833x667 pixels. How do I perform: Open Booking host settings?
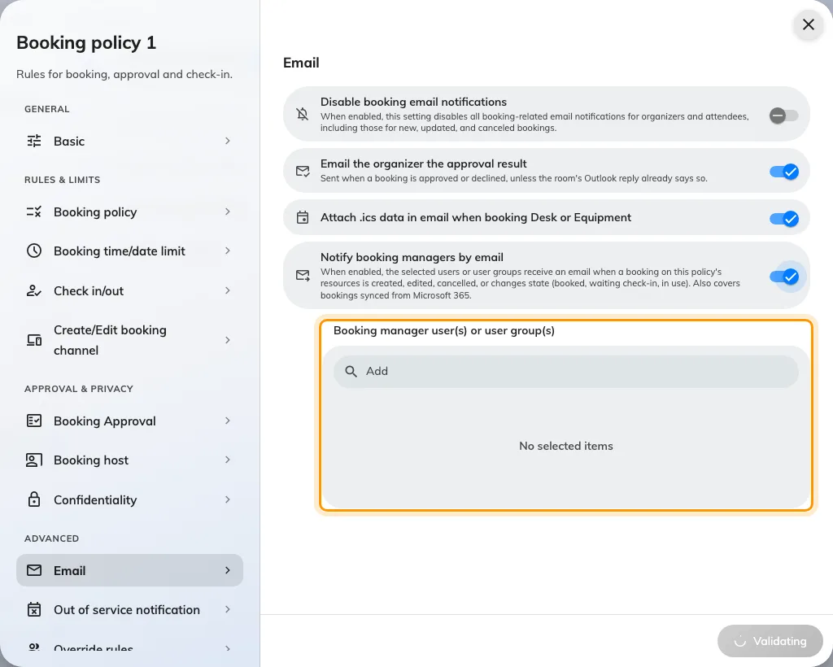[129, 460]
